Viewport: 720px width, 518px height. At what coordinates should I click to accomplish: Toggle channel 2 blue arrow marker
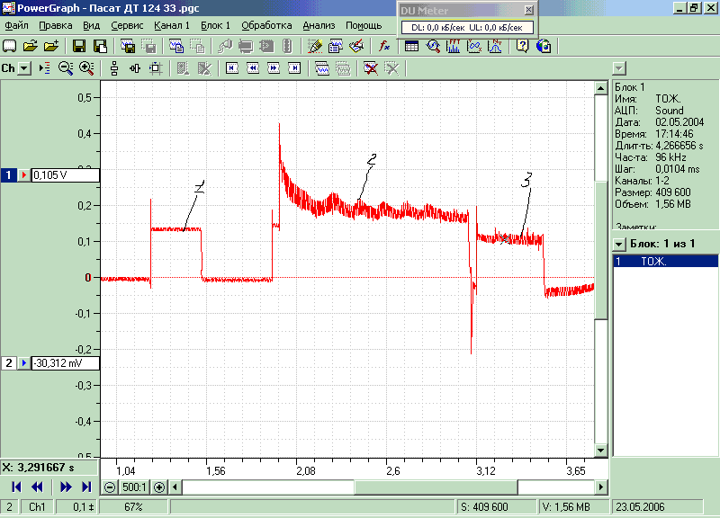(23, 363)
